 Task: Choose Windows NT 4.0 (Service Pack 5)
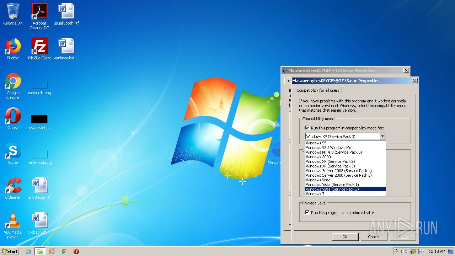point(345,152)
